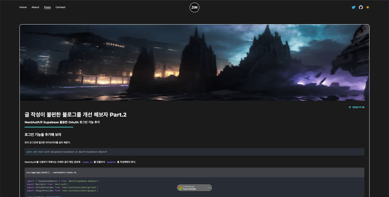Click the dark city banner image
The width and height of the screenshot is (389, 197).
point(194,63)
